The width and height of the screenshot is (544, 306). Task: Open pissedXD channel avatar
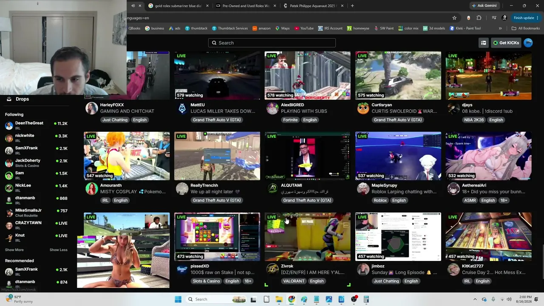pyautogui.click(x=182, y=269)
